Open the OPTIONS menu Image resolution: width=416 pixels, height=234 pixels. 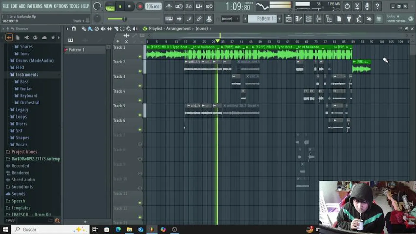tap(61, 6)
